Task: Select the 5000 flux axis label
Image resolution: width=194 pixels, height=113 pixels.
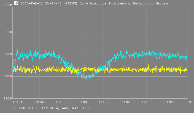Action: (x=8, y=76)
